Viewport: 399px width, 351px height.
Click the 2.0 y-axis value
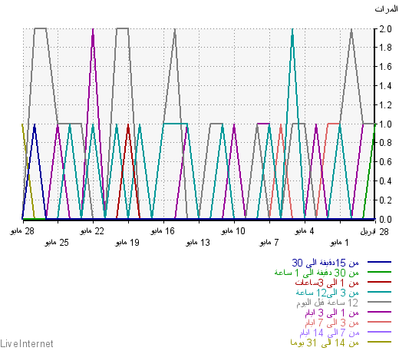[385, 29]
